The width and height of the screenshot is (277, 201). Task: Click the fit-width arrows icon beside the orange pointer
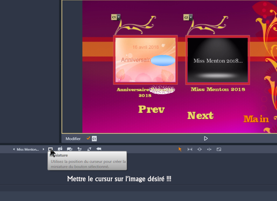pos(190,149)
